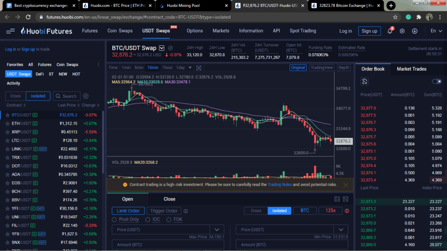This screenshot has height=251, width=447.
Task: Switch to the Market Trades tab
Action: pyautogui.click(x=411, y=68)
